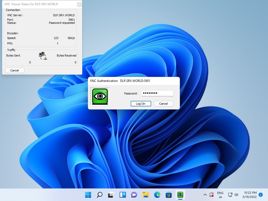
Task: Open the clock showing 10:22 PM
Action: tap(250, 195)
